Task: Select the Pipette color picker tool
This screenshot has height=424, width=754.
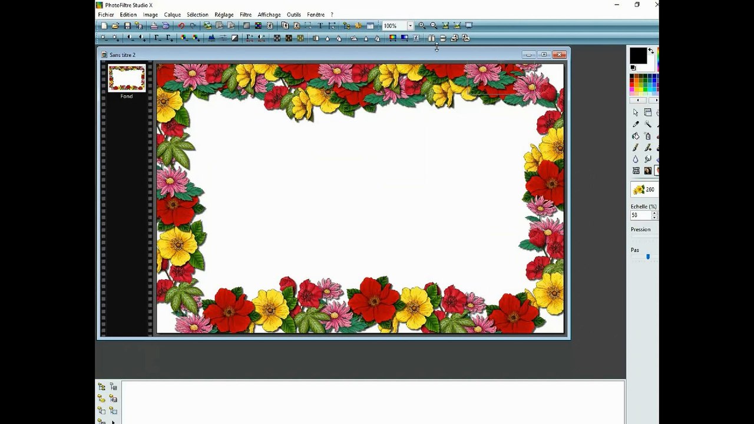Action: tap(636, 124)
